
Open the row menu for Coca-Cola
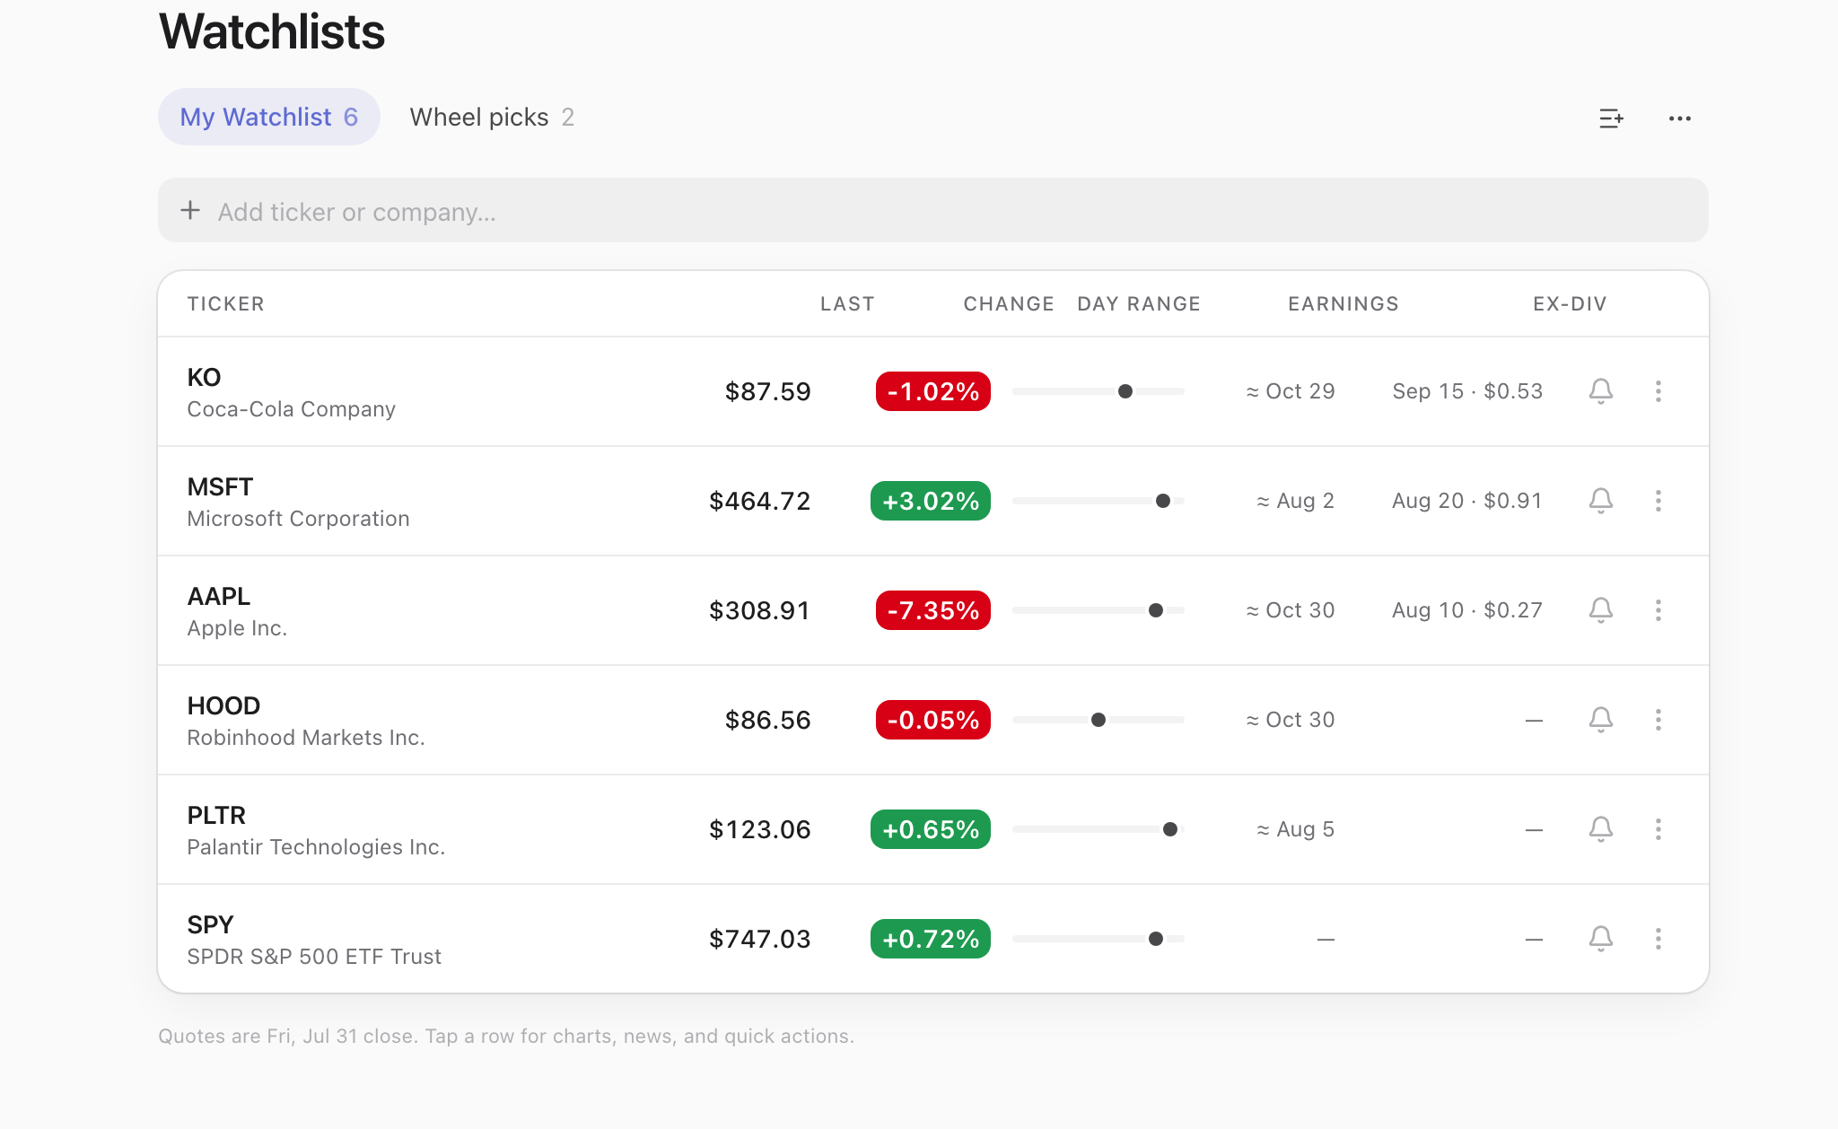click(1659, 391)
